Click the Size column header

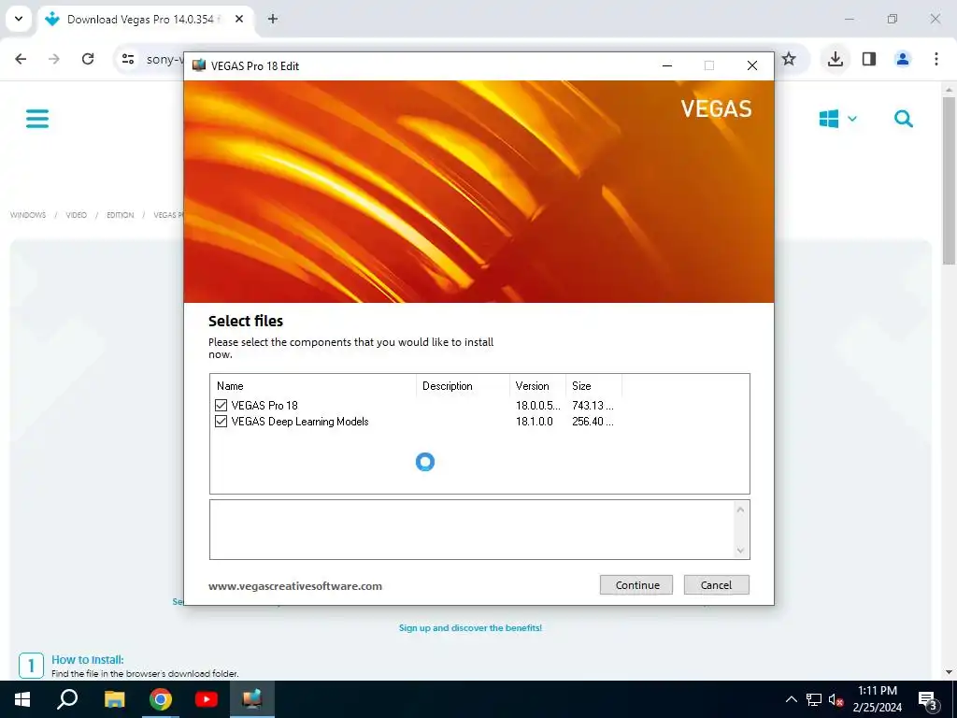[593, 386]
